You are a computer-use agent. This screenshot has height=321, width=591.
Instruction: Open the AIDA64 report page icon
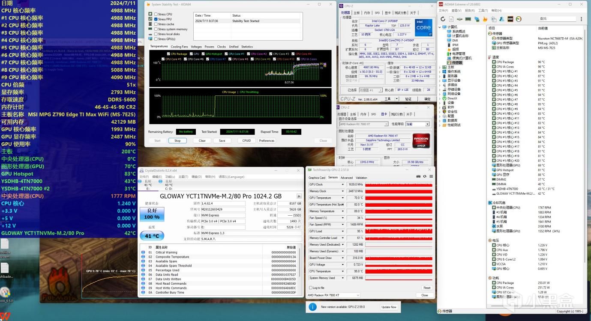451,19
